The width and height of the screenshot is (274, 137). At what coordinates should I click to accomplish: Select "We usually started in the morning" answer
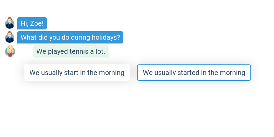point(194,73)
